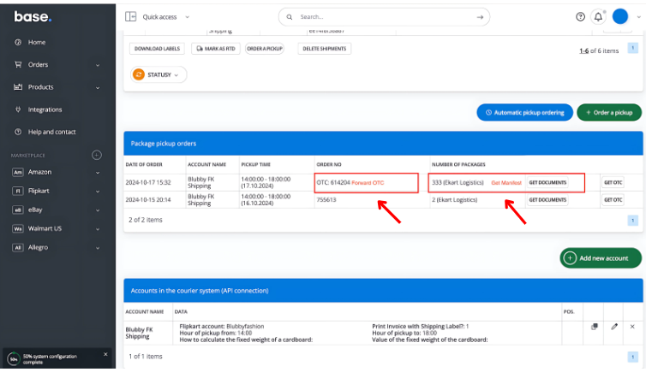
Task: Open the blue user avatar menu
Action: tap(620, 16)
